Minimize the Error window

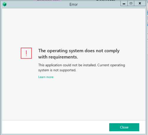point(124,4)
